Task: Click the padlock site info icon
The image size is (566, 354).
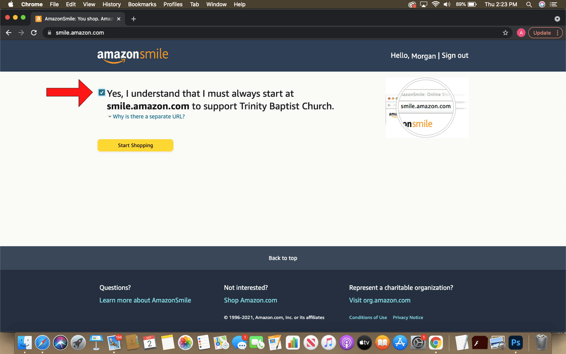Action: pyautogui.click(x=49, y=33)
